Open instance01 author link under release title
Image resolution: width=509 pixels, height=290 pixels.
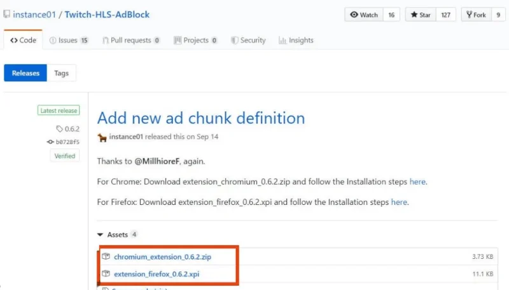point(126,136)
